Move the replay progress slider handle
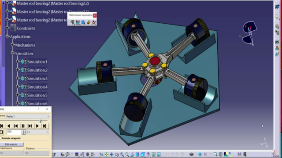 click(41, 121)
